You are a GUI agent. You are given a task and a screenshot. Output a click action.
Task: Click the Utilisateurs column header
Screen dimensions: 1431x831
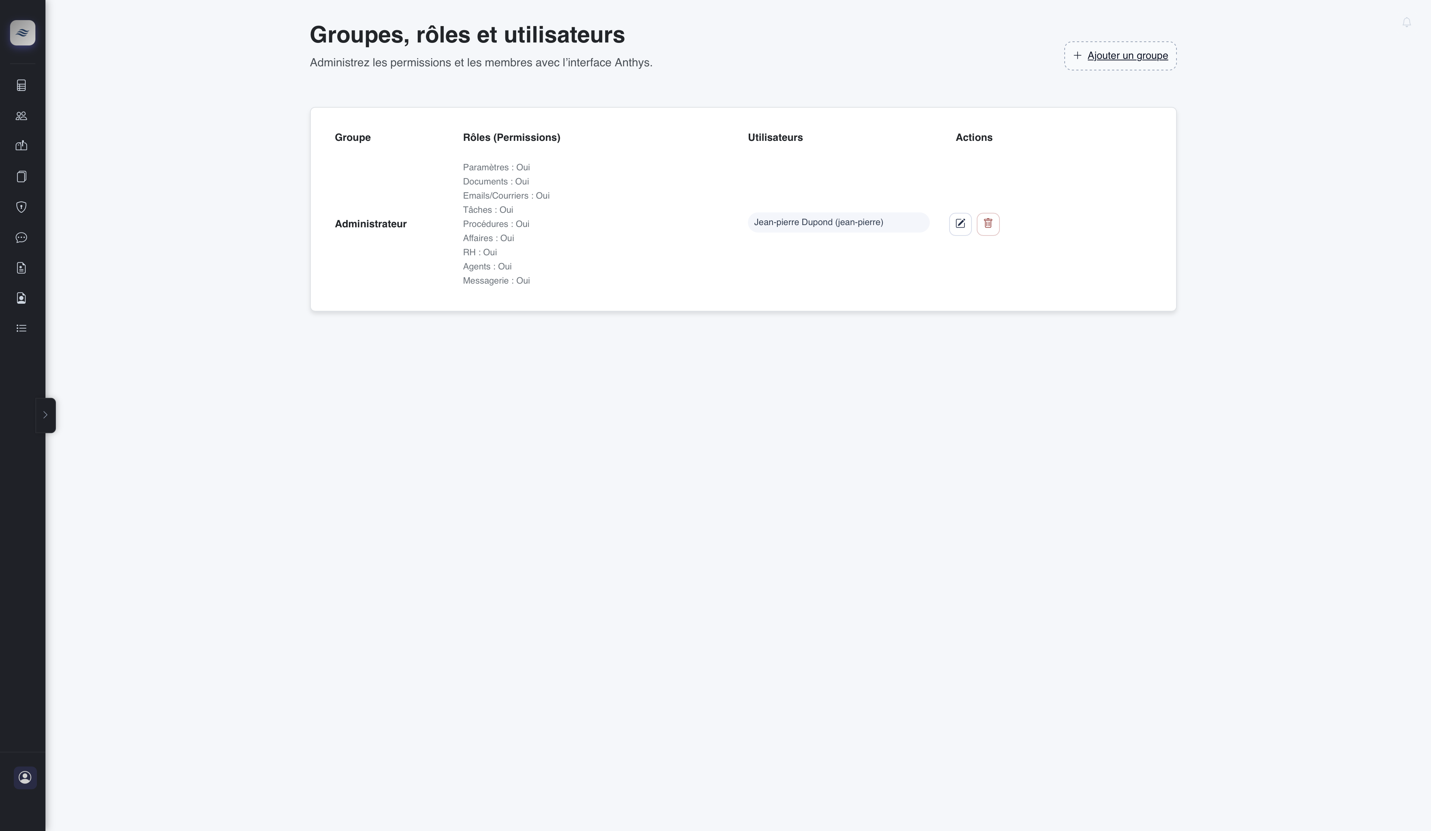(775, 137)
